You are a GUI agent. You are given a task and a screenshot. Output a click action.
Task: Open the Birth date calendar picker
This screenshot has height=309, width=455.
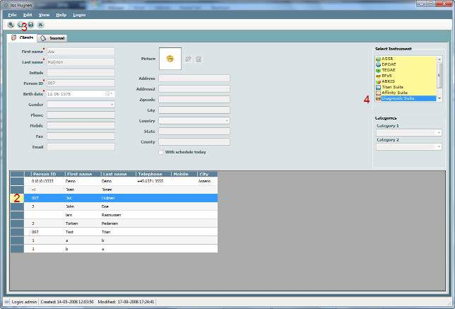pos(107,94)
